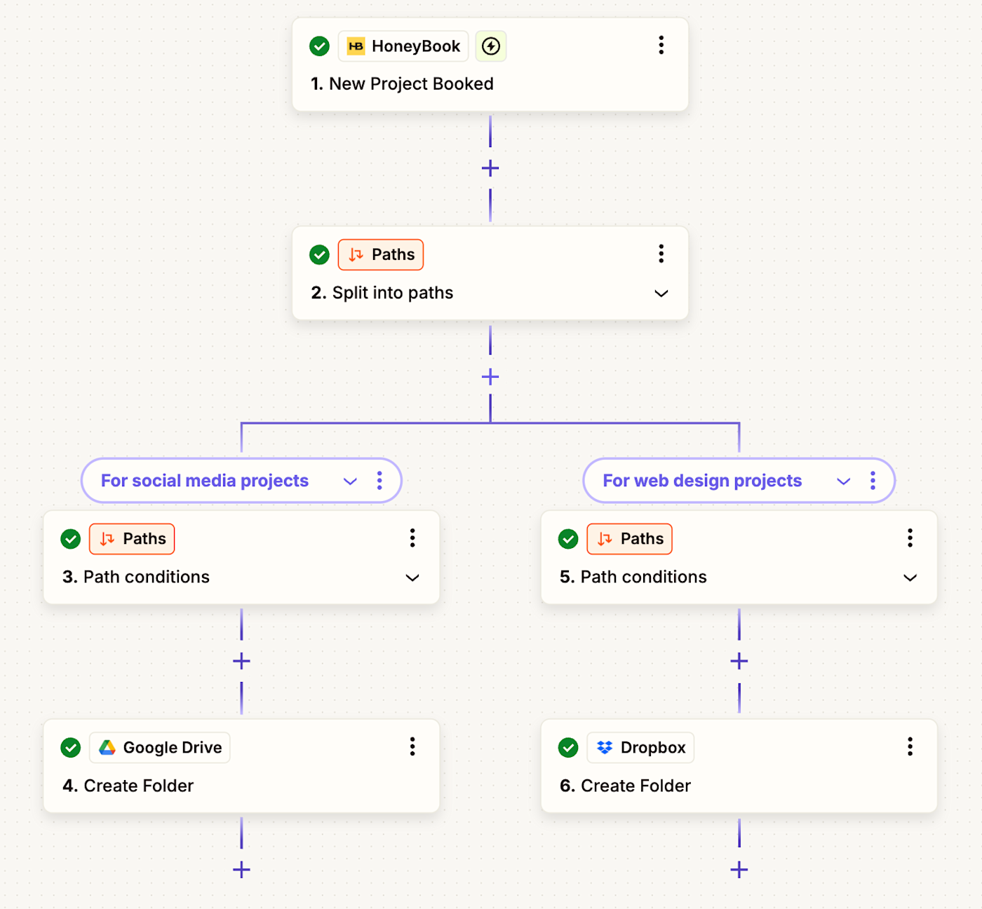
Task: Click green checkmark on Google Drive step
Action: (x=70, y=748)
